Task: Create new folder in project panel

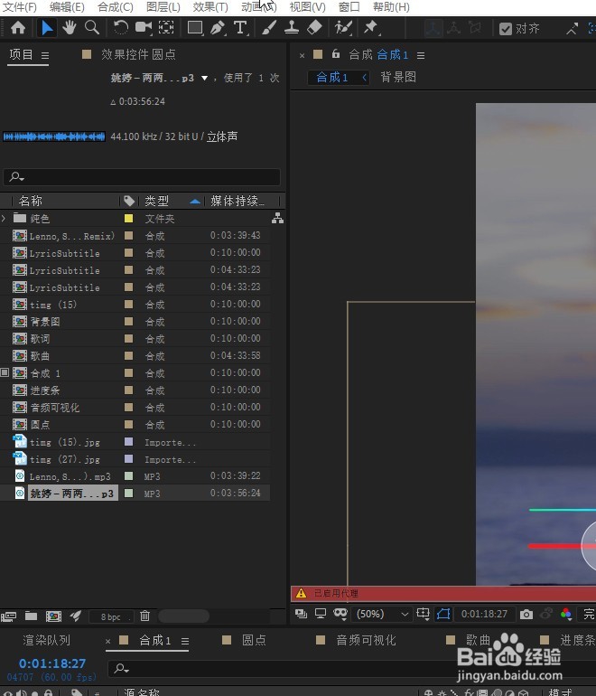Action: (31, 616)
